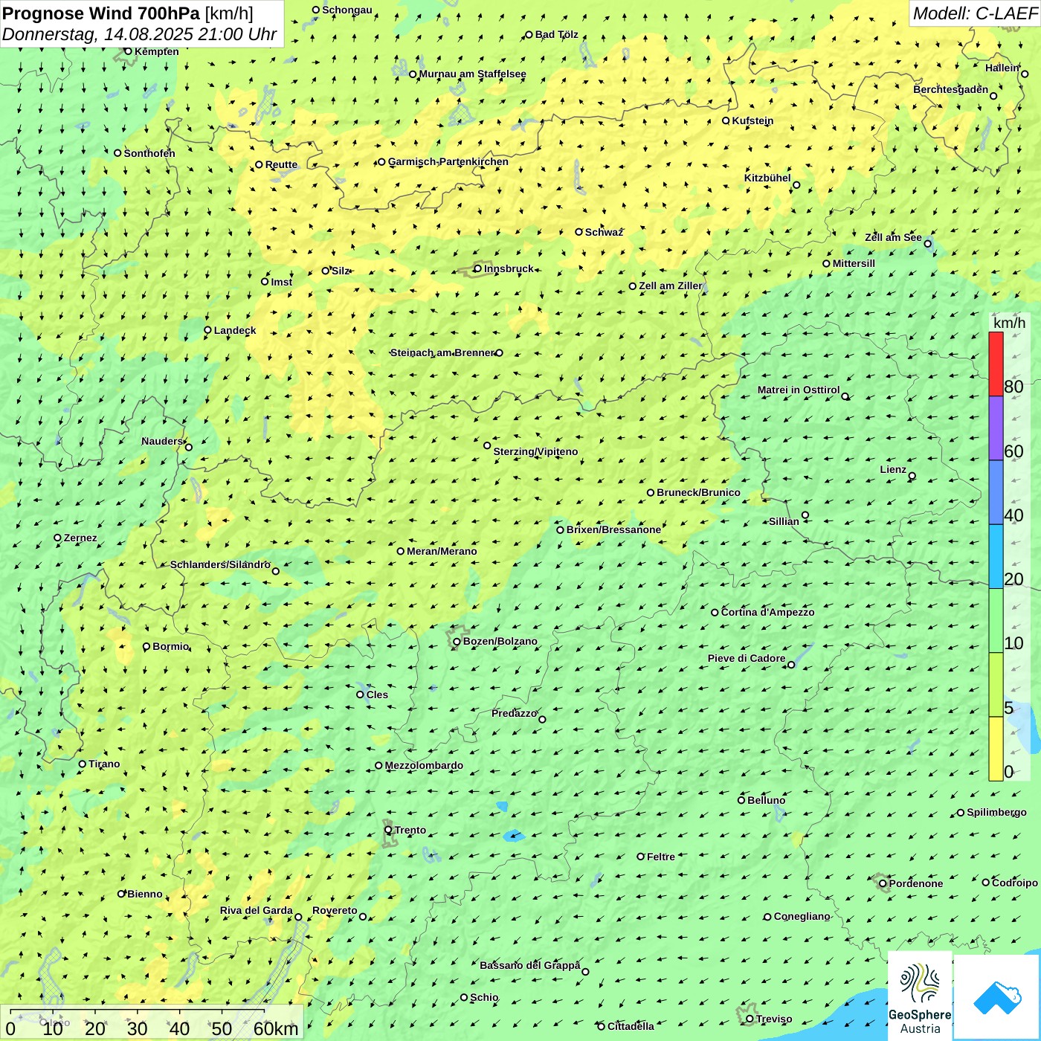
Task: Click the Bormio label
Action: pos(170,646)
